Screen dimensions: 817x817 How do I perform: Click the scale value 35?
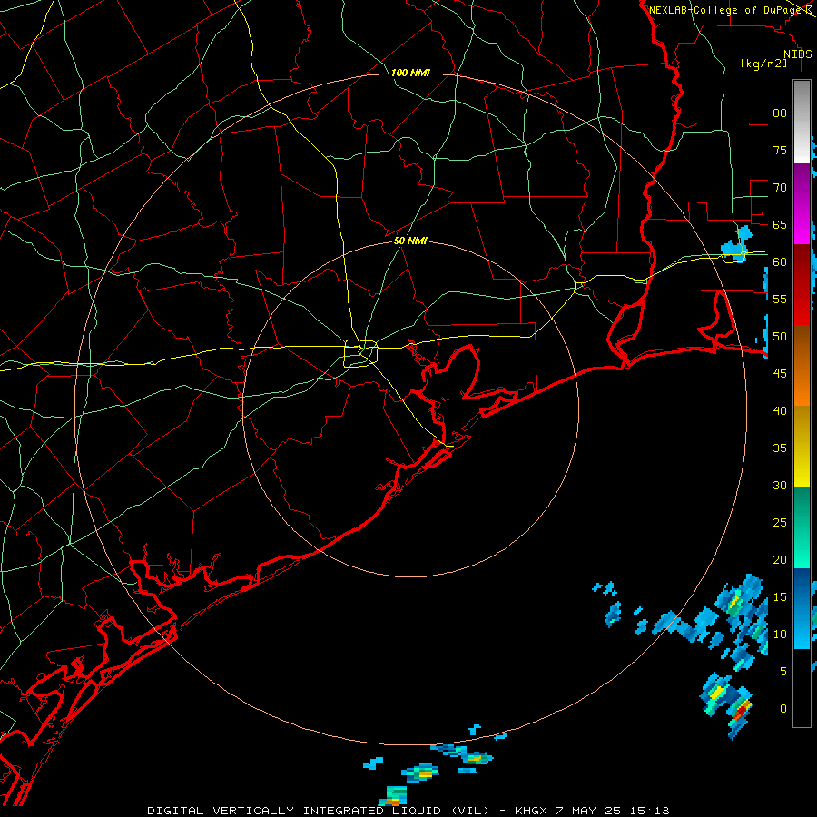(x=780, y=448)
